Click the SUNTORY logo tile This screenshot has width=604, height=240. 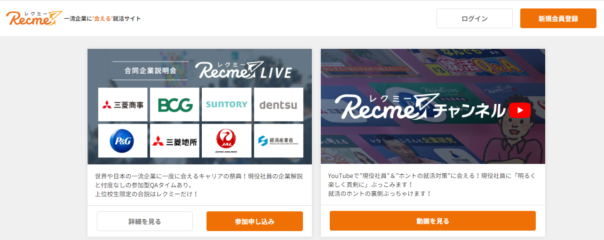226,104
